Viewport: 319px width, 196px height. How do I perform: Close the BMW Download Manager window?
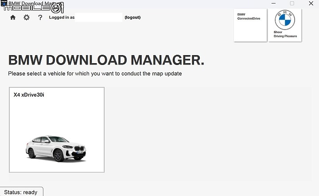(x=311, y=4)
